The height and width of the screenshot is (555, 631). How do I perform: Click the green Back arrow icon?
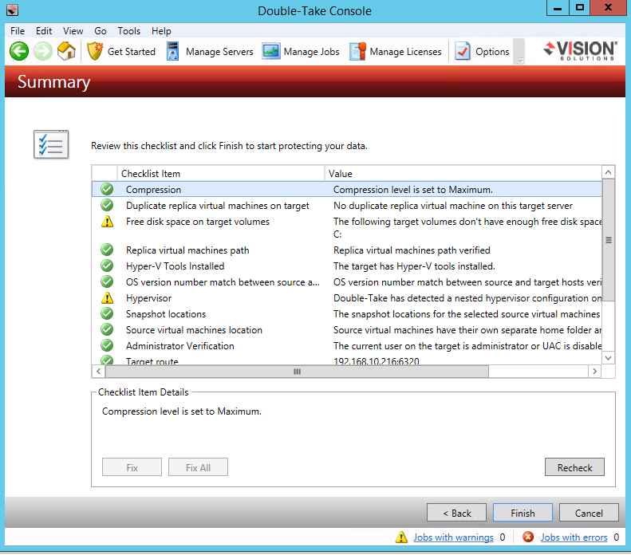coord(19,51)
